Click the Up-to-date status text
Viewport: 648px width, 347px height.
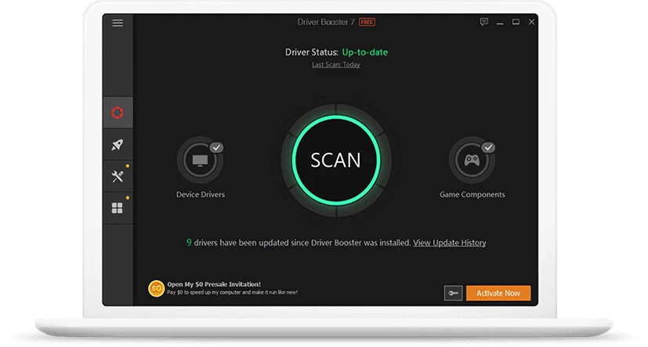(365, 52)
